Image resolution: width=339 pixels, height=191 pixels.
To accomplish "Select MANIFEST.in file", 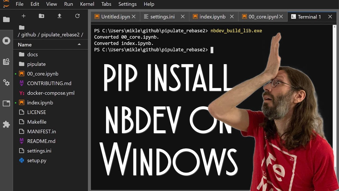I will click(x=50, y=132).
